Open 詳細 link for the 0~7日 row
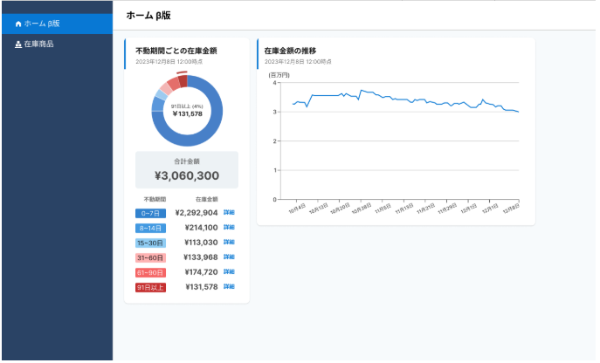The width and height of the screenshot is (600, 363). coord(229,212)
